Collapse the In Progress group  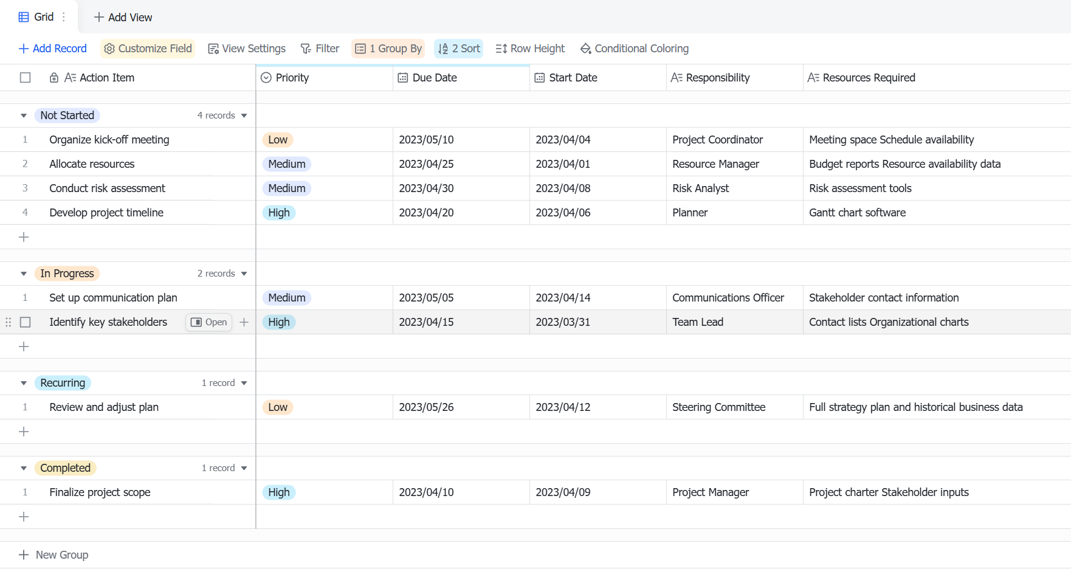[x=24, y=274]
